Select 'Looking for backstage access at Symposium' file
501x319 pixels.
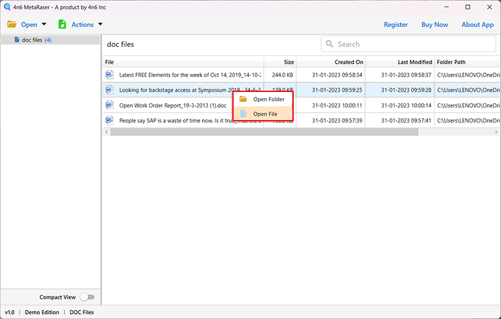(190, 90)
